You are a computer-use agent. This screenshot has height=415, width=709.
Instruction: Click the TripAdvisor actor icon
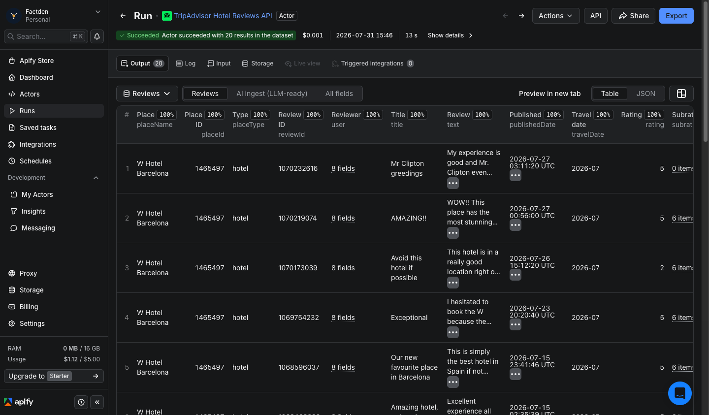pos(167,16)
